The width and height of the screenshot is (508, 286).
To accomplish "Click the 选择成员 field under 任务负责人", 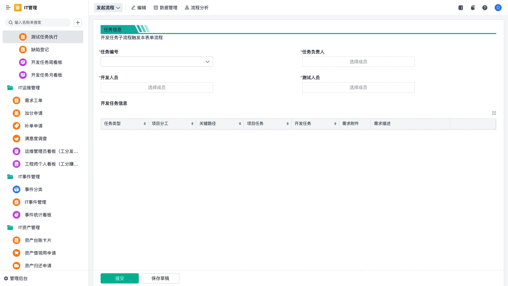I will 358,62.
